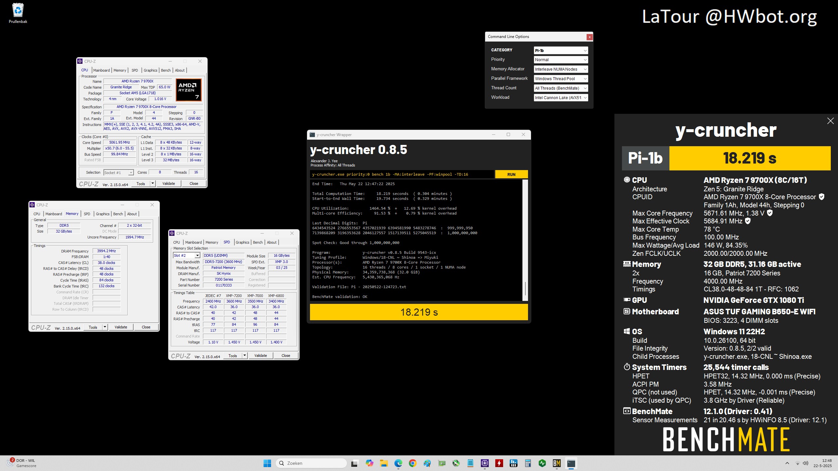Screen dimensions: 838x471
Task: Select CPU tab in CPU-Z SPD window
Action: 177,242
